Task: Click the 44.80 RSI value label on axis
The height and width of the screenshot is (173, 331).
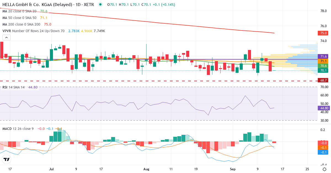Action: [324, 108]
